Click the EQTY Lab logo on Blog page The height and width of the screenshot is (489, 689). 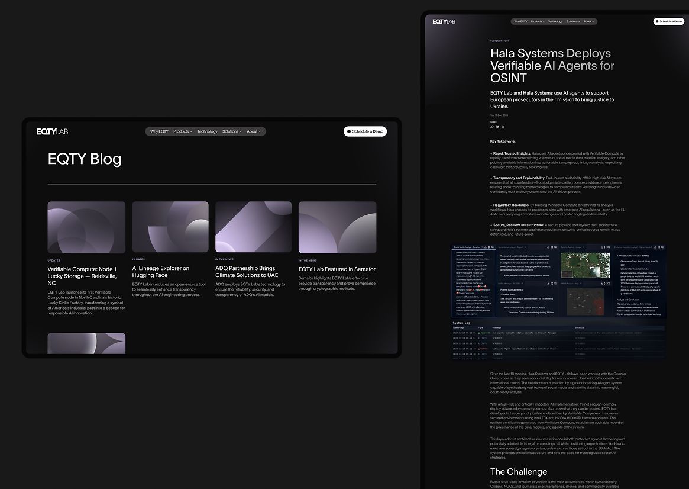(52, 131)
